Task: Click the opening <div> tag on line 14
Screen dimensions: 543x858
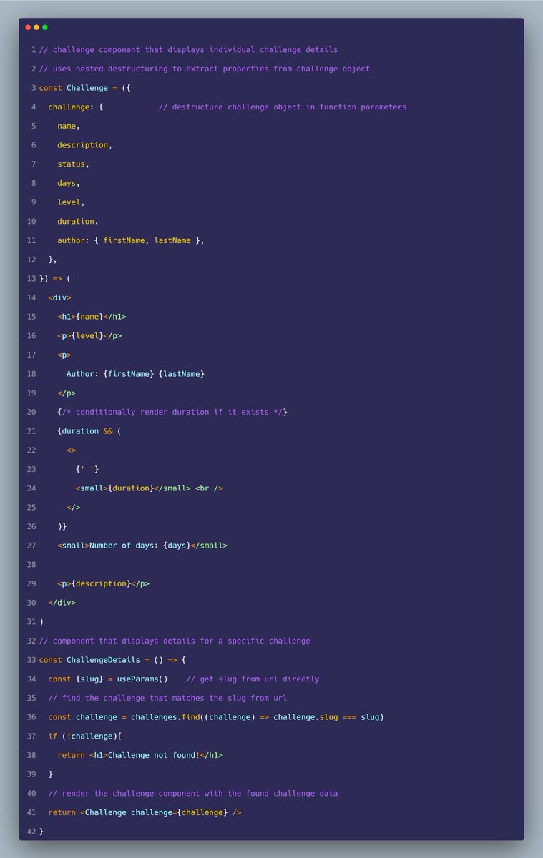Action: coord(60,297)
